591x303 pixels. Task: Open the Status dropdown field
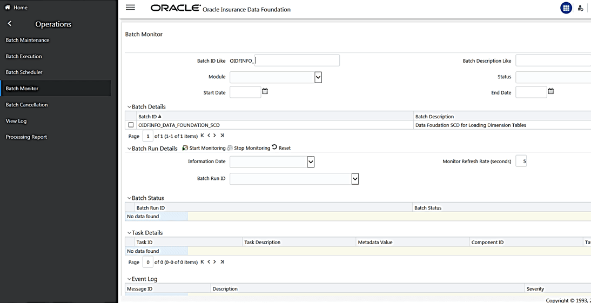(553, 77)
